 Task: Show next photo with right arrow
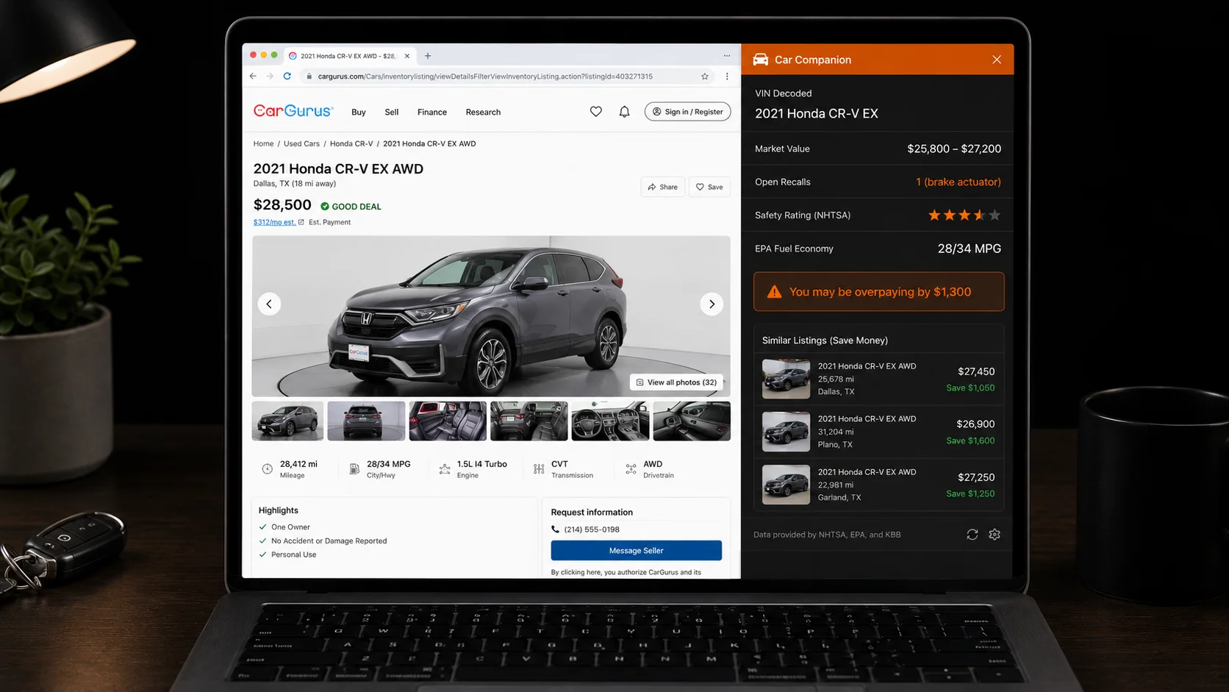[712, 304]
